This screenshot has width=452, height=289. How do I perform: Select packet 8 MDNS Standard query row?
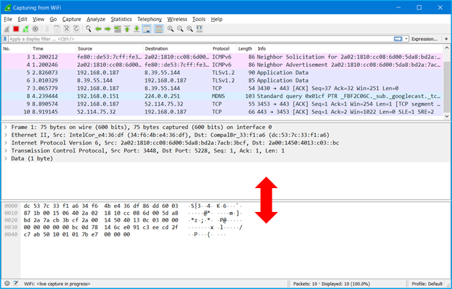click(223, 96)
